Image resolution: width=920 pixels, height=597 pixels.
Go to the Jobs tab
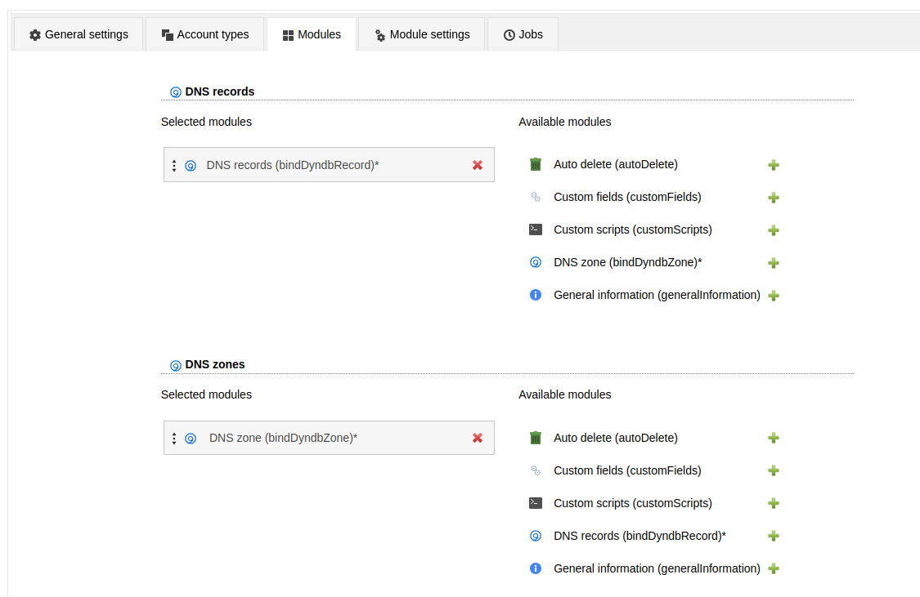point(523,34)
